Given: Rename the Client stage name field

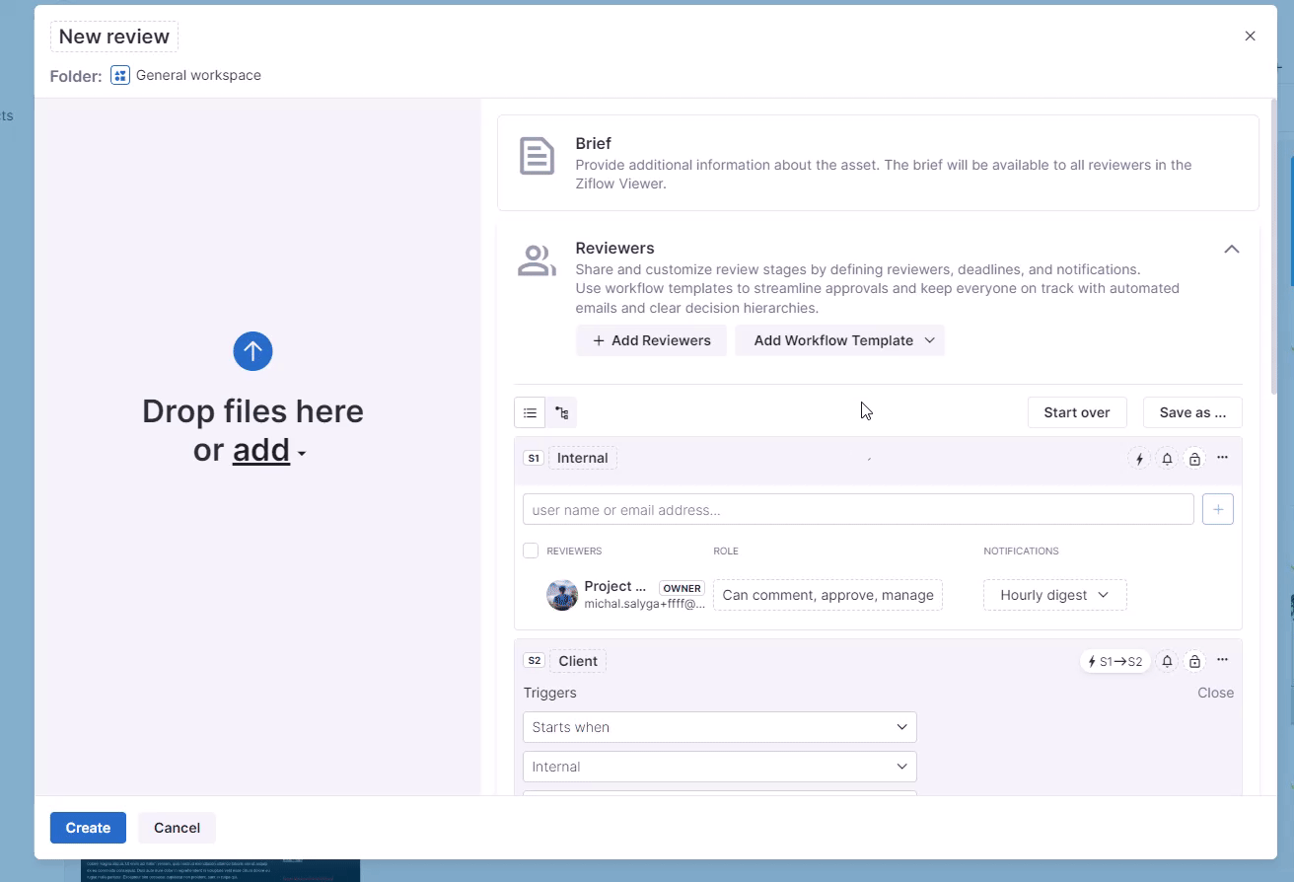Looking at the screenshot, I should [578, 661].
